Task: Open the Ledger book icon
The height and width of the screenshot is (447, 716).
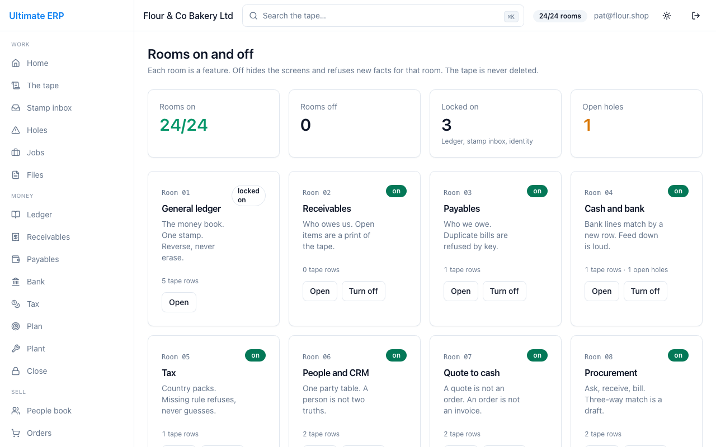Action: click(16, 215)
